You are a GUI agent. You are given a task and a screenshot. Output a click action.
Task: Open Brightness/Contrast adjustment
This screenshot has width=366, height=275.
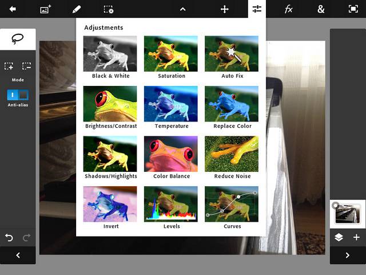click(x=110, y=107)
